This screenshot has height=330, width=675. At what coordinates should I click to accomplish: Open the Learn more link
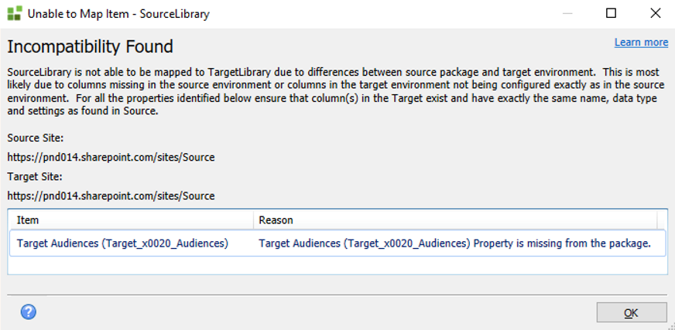coord(641,43)
